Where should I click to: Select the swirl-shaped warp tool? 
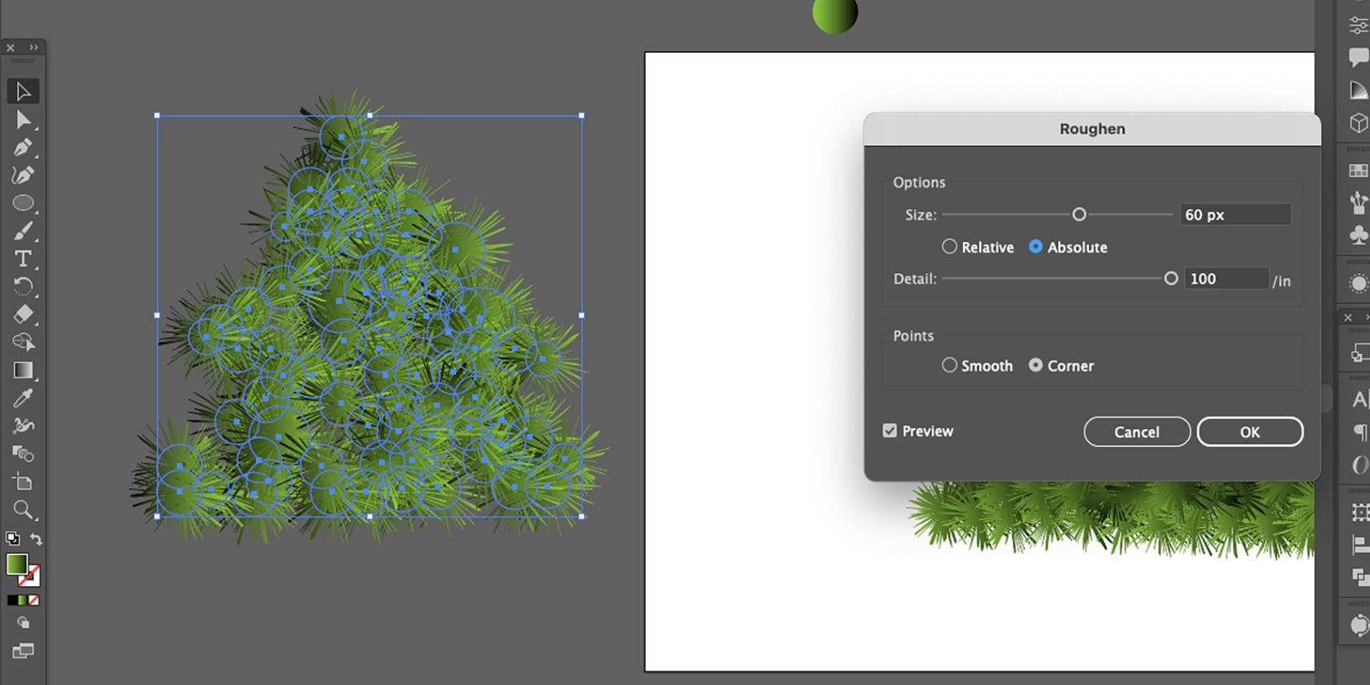tap(23, 426)
